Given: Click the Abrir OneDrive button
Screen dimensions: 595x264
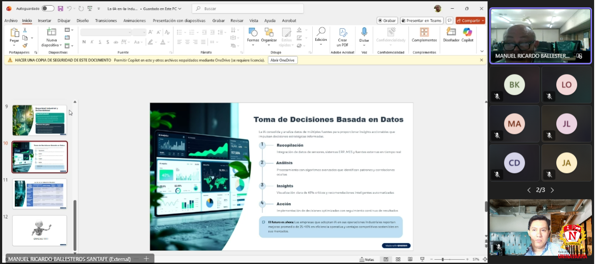Looking at the screenshot, I should [283, 60].
